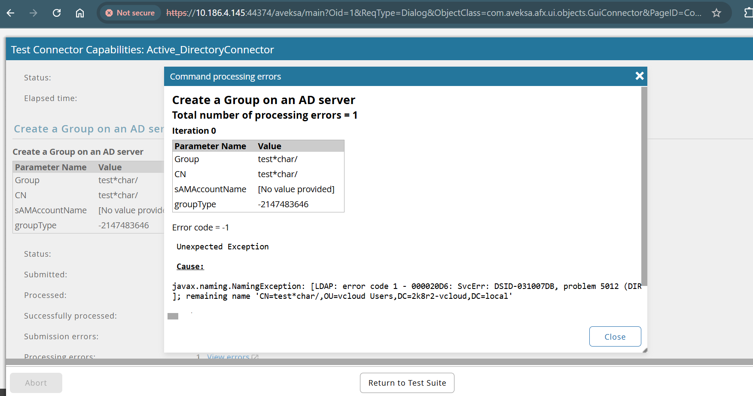The height and width of the screenshot is (396, 753).
Task: Click the Value column header in the dialog
Action: pos(269,146)
